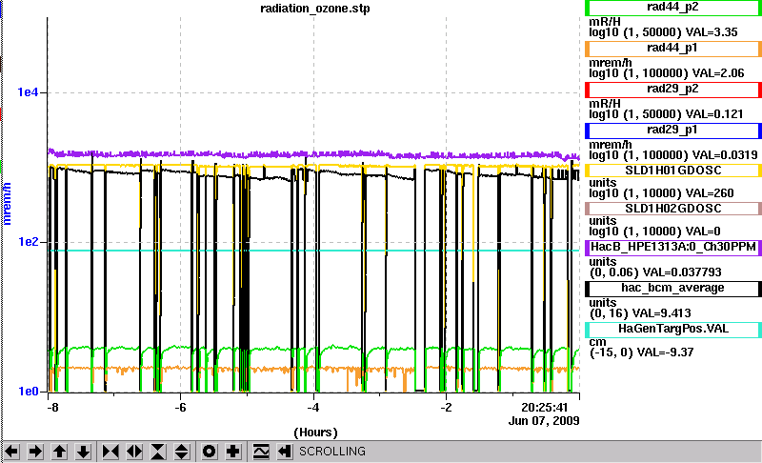Click the -4 hours axis tick label
762x463 pixels.
coord(313,407)
